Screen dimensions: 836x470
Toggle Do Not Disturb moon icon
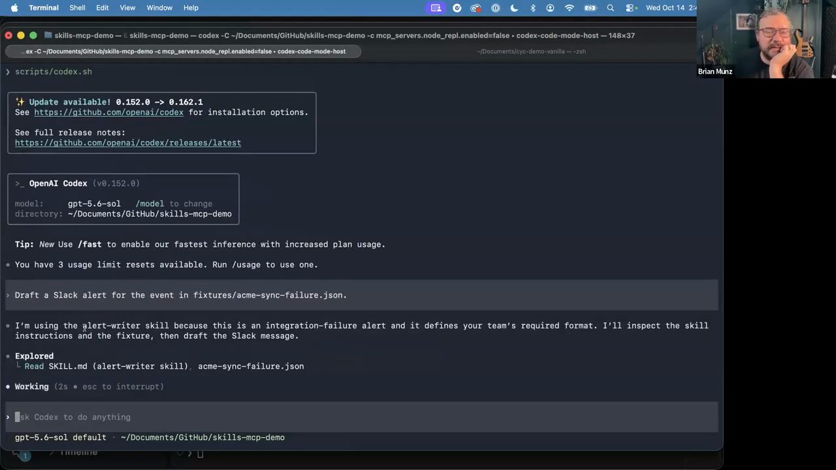514,8
